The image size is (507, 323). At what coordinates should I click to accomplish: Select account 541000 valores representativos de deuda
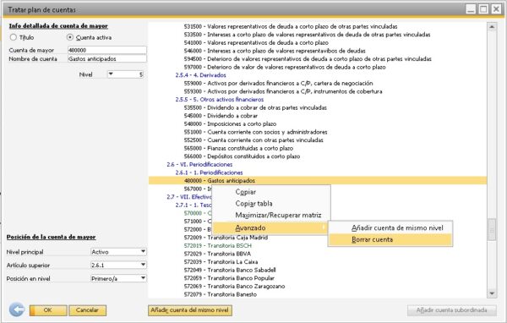256,43
